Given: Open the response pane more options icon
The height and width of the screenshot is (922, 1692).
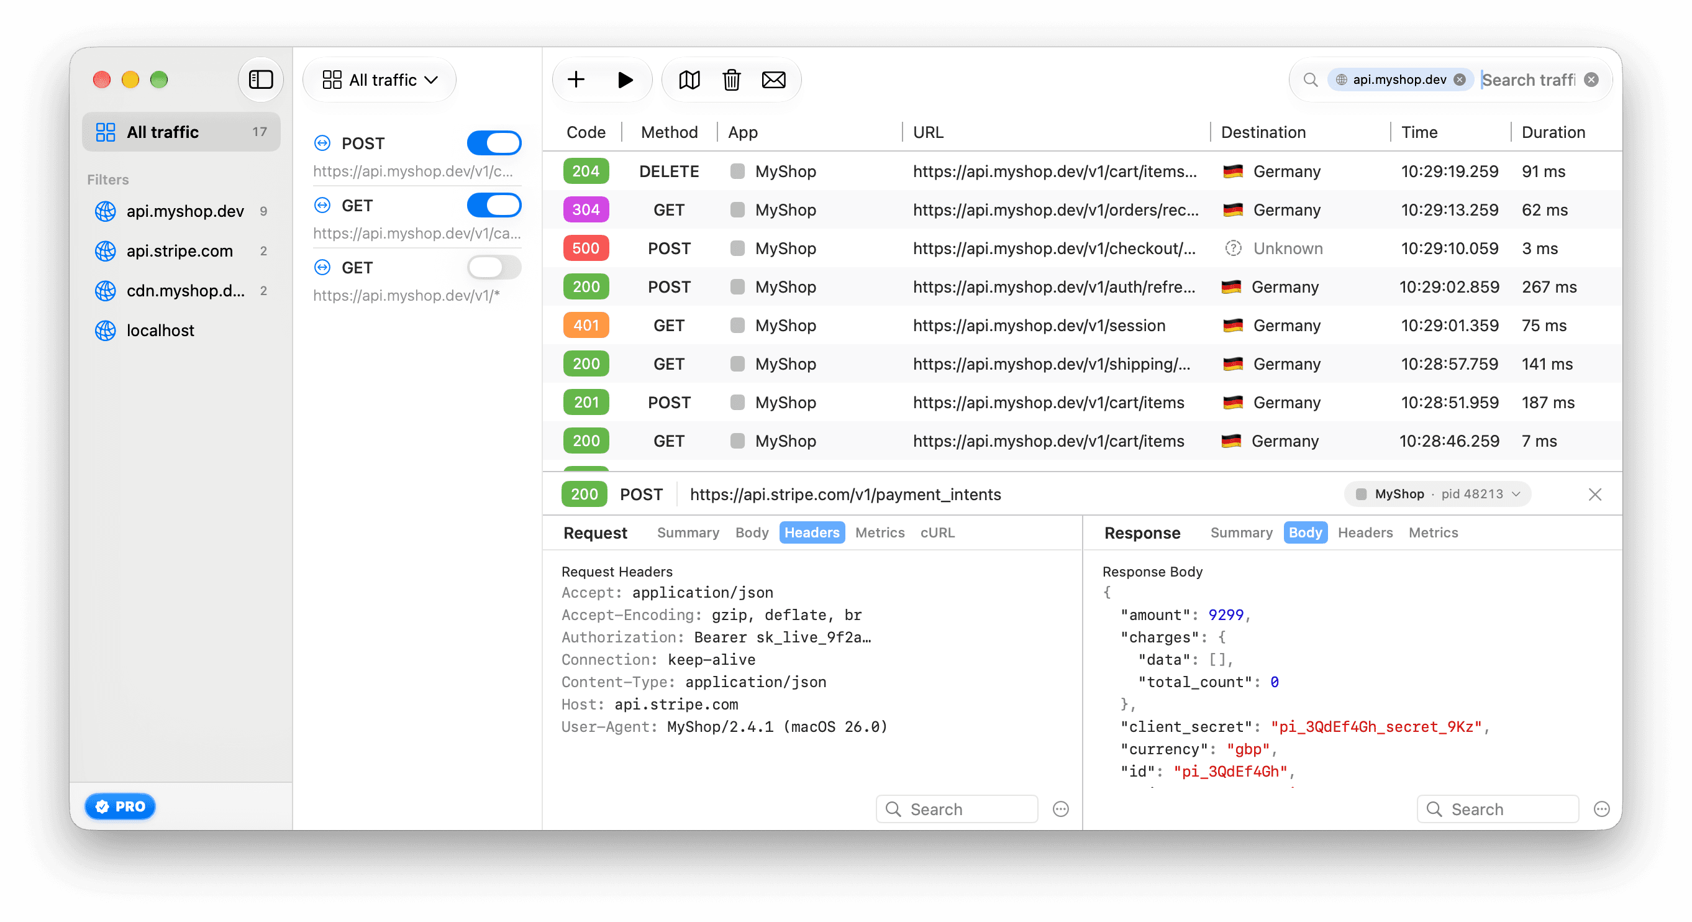Looking at the screenshot, I should tap(1601, 809).
